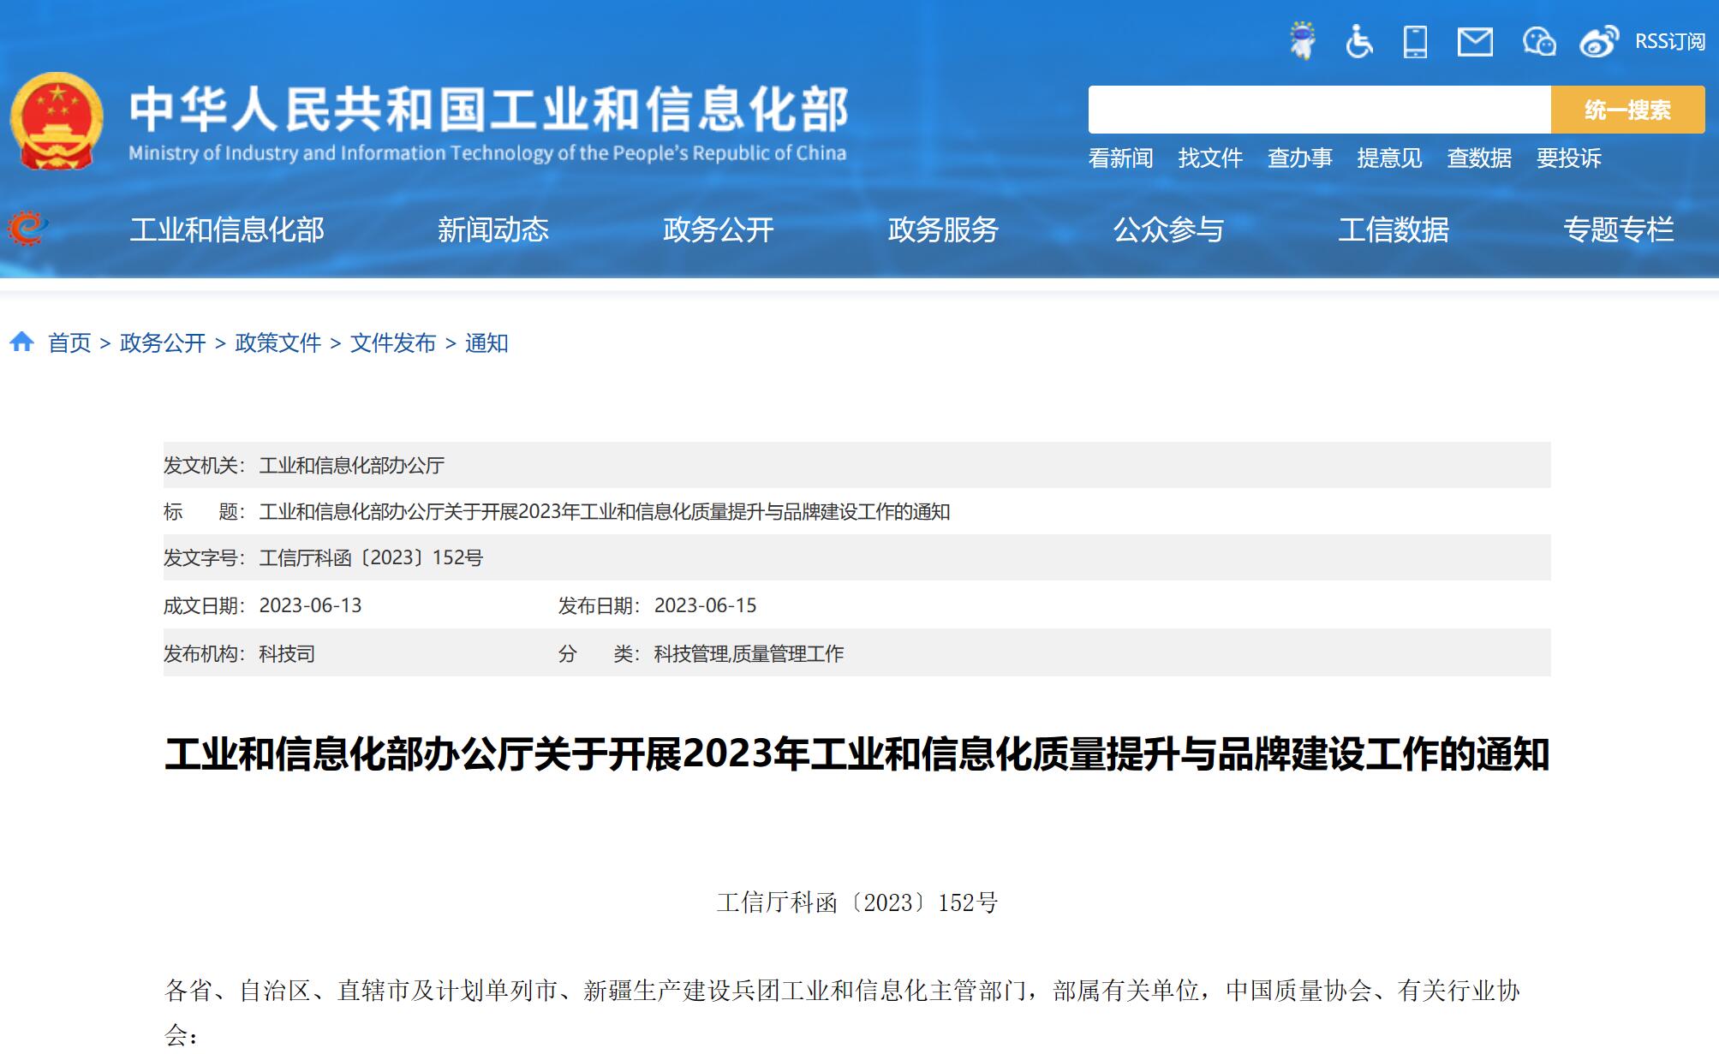Open the WeChat icon
The height and width of the screenshot is (1054, 1719).
[x=1539, y=41]
